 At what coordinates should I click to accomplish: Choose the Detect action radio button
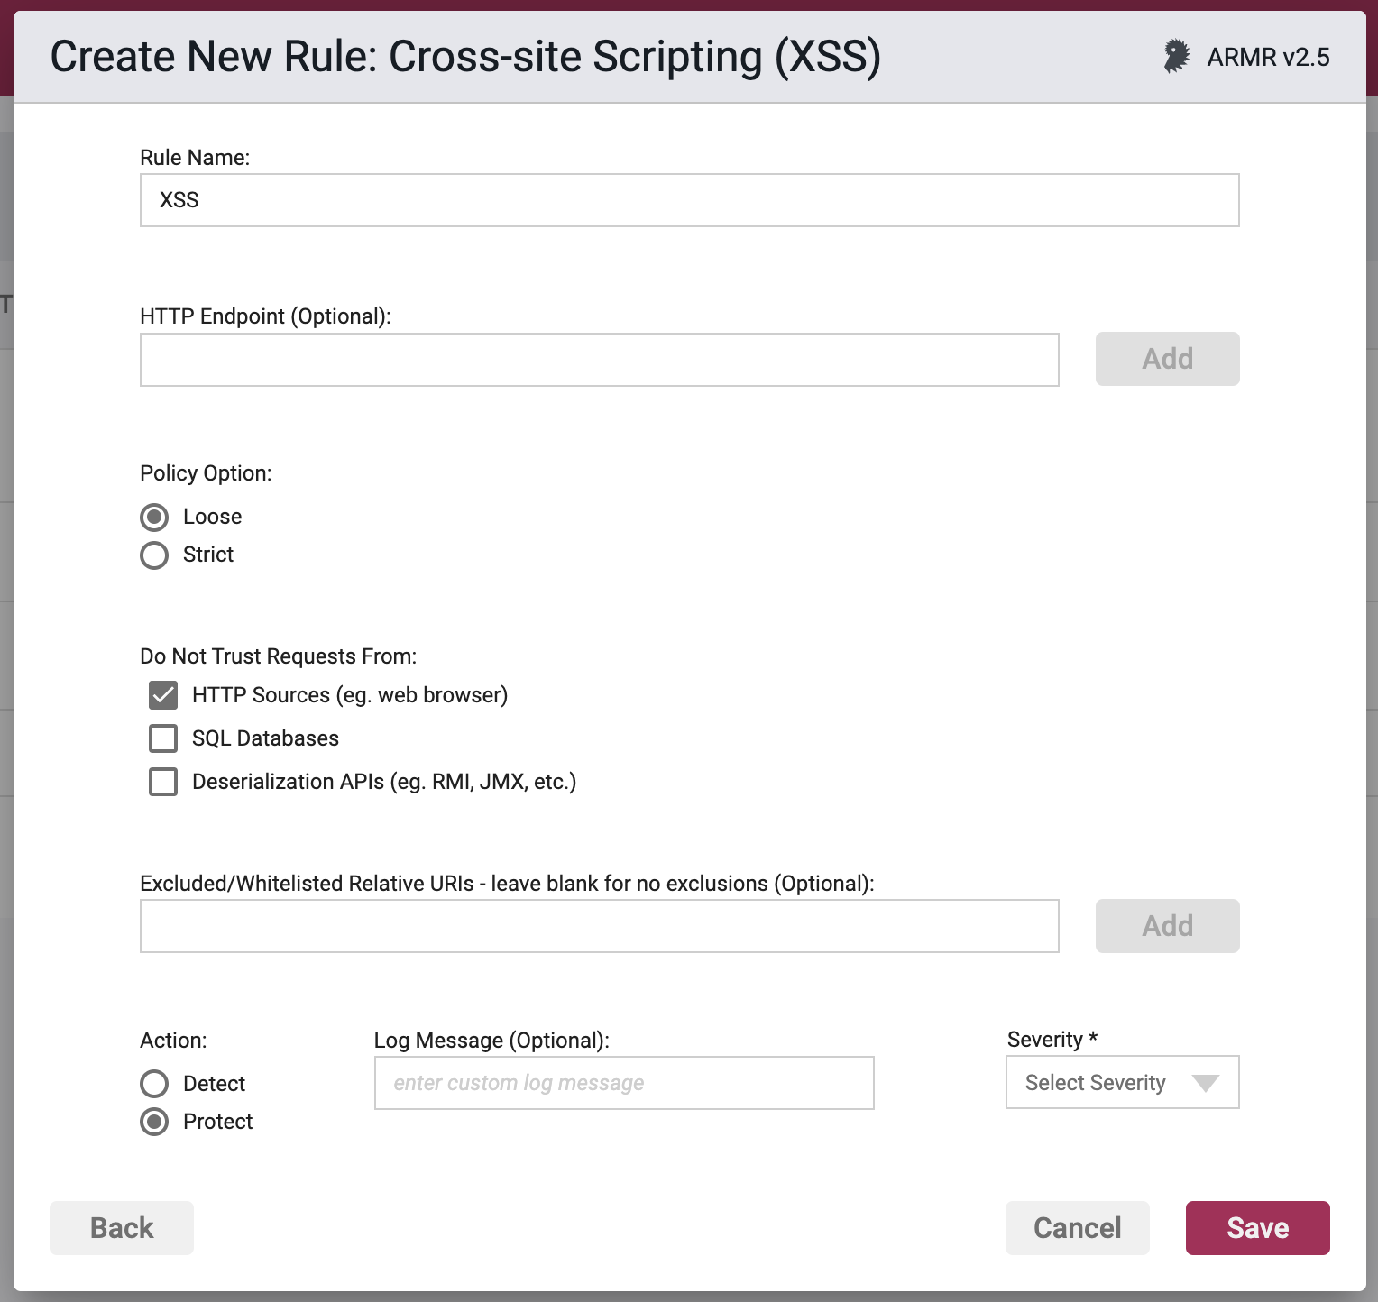154,1084
